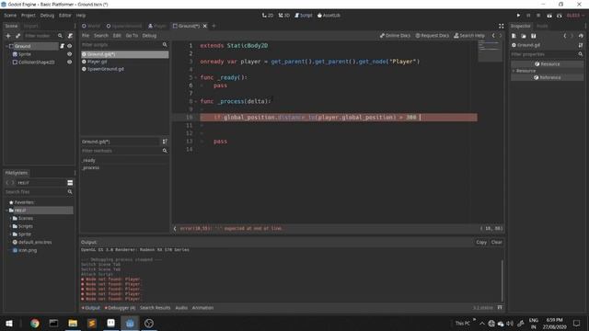Play the edited scene
The image size is (589, 331).
549,16
